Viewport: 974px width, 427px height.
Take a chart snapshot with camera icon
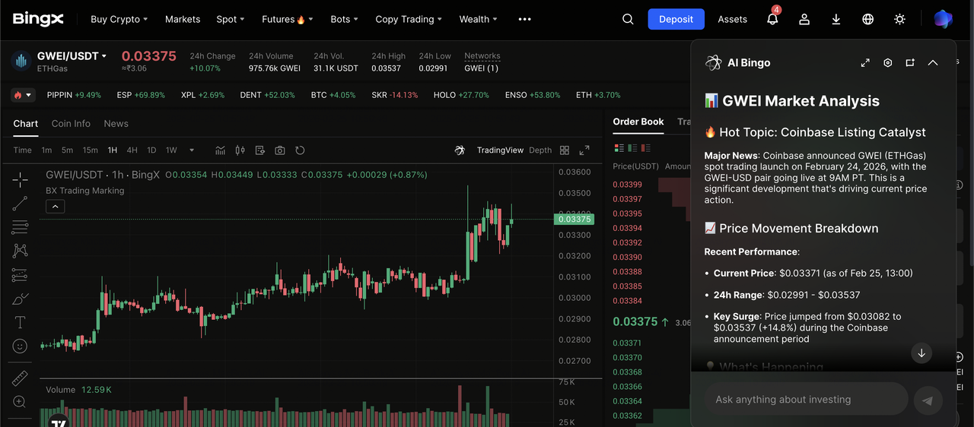[280, 150]
